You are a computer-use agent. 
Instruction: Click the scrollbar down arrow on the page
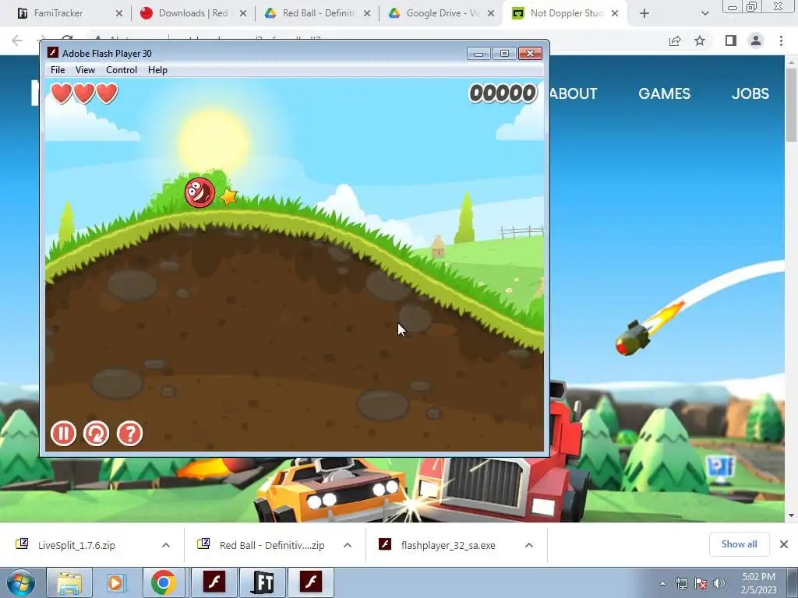coord(791,515)
